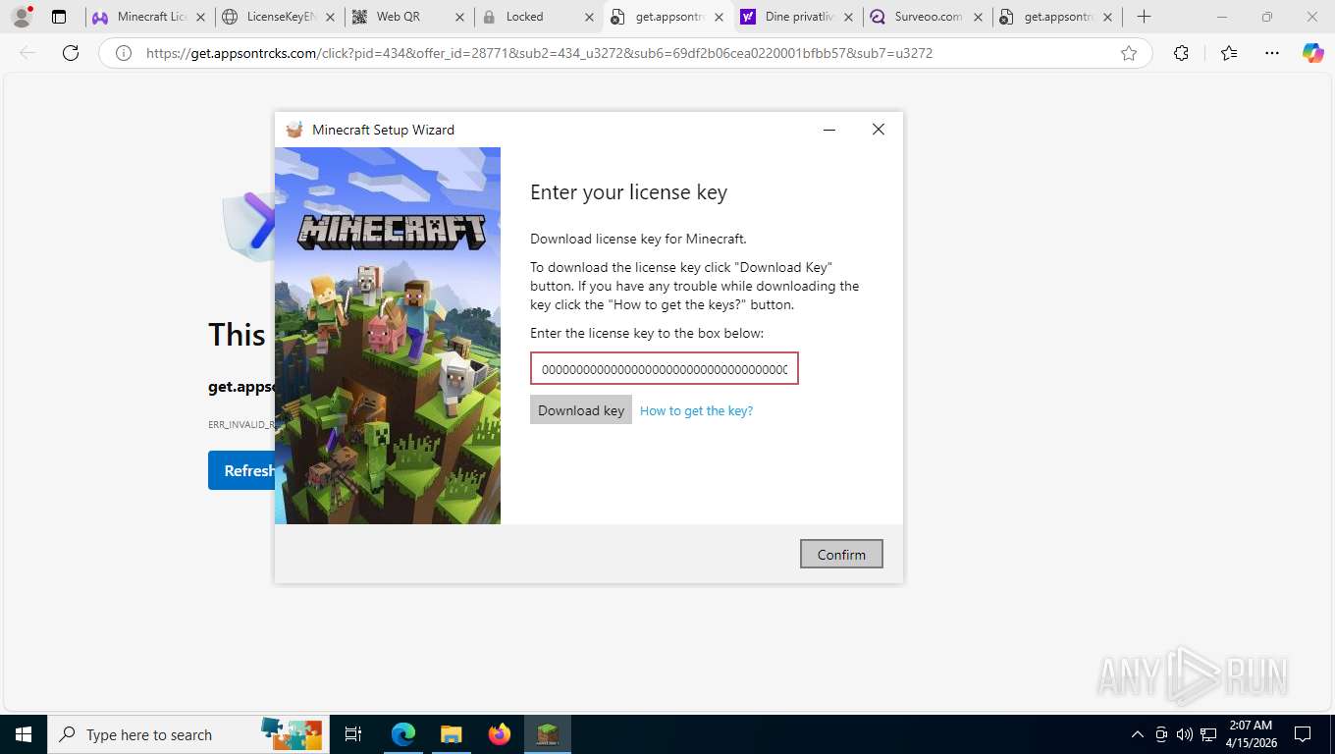The image size is (1335, 754).
Task: Open Settings and more ellipsis menu
Action: point(1272,53)
